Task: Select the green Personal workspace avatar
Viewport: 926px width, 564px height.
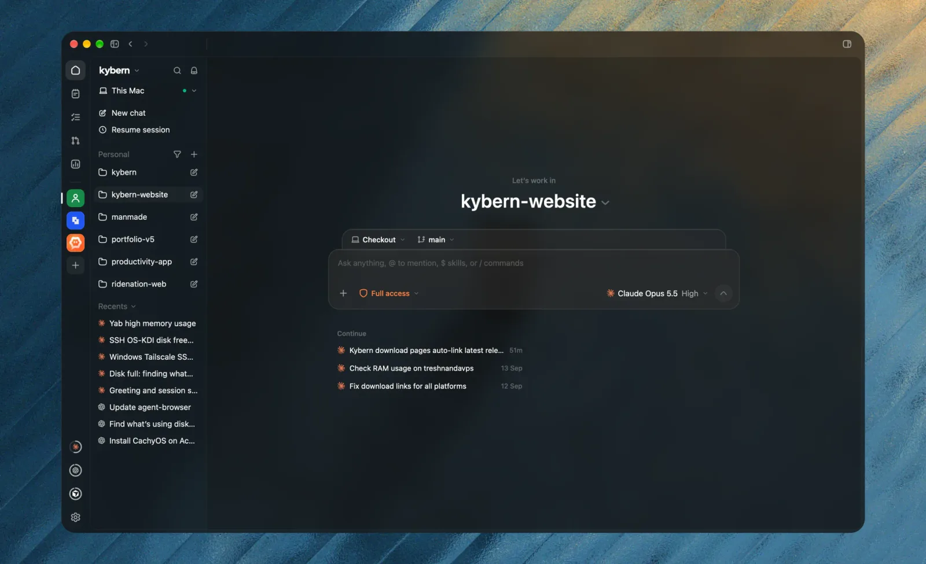Action: pos(75,198)
